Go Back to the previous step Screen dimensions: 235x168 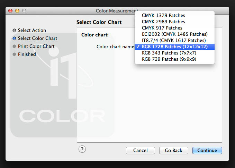pyautogui.click(x=173, y=151)
